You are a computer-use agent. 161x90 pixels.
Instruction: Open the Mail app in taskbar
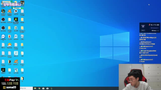(48, 88)
